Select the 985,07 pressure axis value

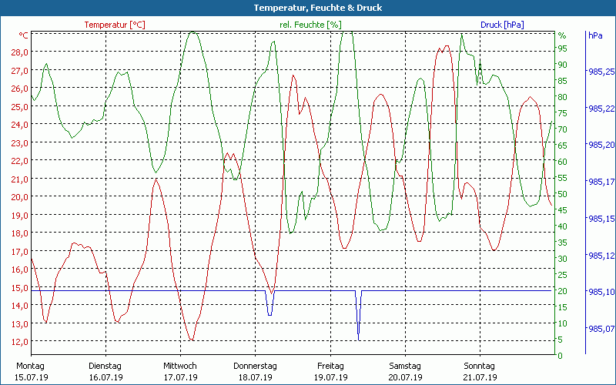pos(601,329)
